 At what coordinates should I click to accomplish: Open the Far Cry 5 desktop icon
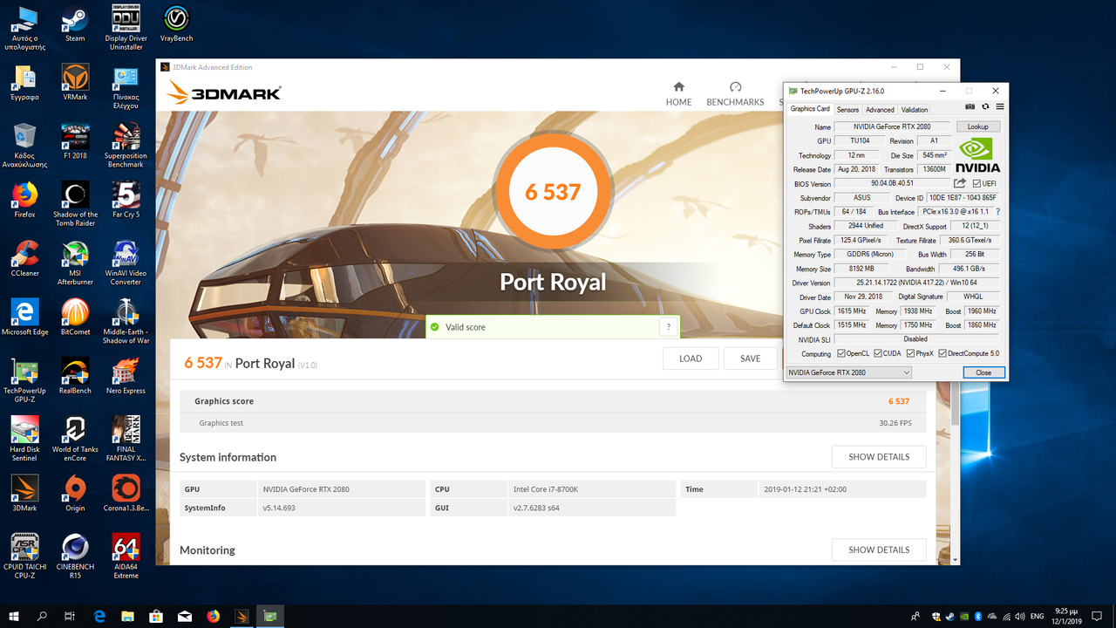tap(126, 200)
